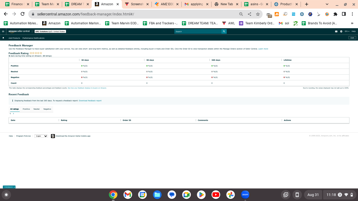Bookmark this page with the star icon

coord(258,14)
